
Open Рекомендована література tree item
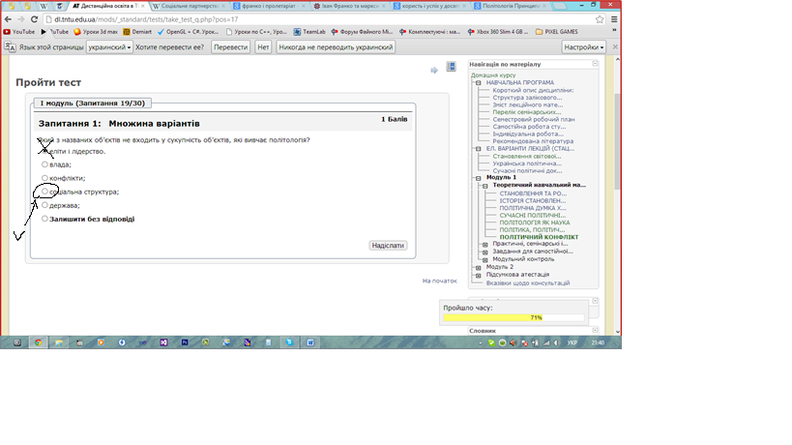(533, 141)
